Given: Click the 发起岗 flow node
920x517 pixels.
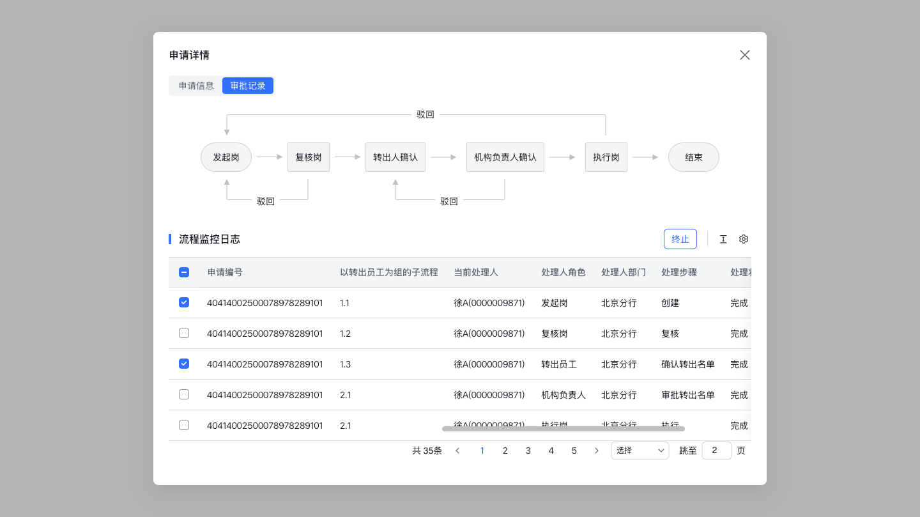Looking at the screenshot, I should (226, 157).
